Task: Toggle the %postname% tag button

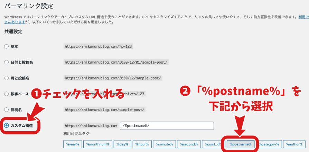Action: [x=241, y=144]
